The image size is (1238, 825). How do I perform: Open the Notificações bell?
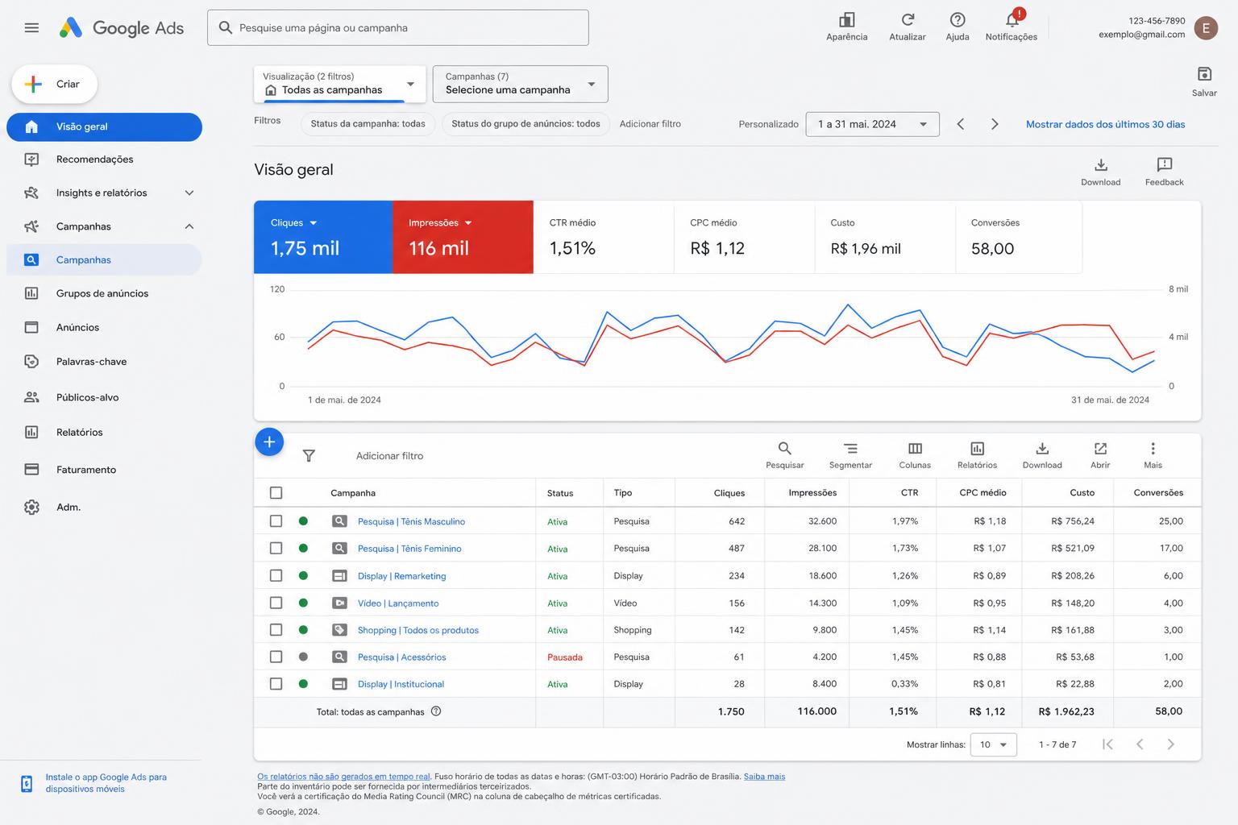tap(1012, 19)
